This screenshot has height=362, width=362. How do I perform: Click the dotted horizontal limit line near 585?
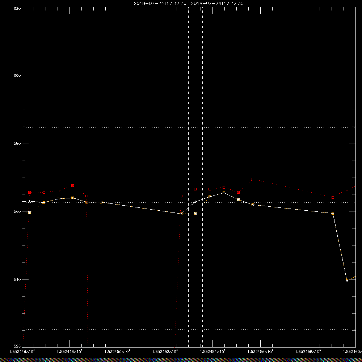pyautogui.click(x=189, y=127)
